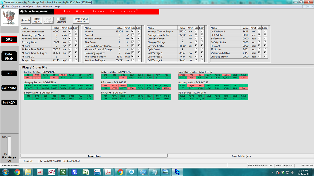Viewport: 314px width, 176px height.
Task: Toggle Log checkbox for Safety Status row
Action: pos(259,42)
